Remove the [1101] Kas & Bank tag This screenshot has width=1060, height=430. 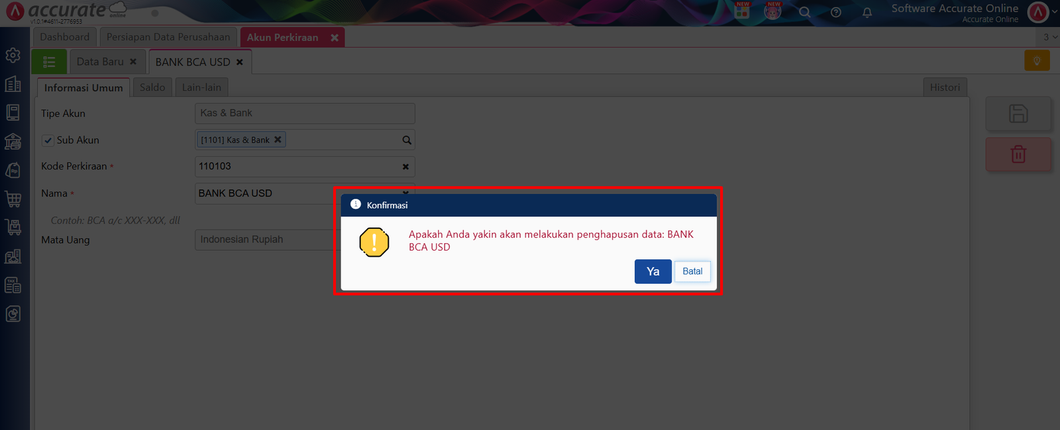pyautogui.click(x=278, y=140)
